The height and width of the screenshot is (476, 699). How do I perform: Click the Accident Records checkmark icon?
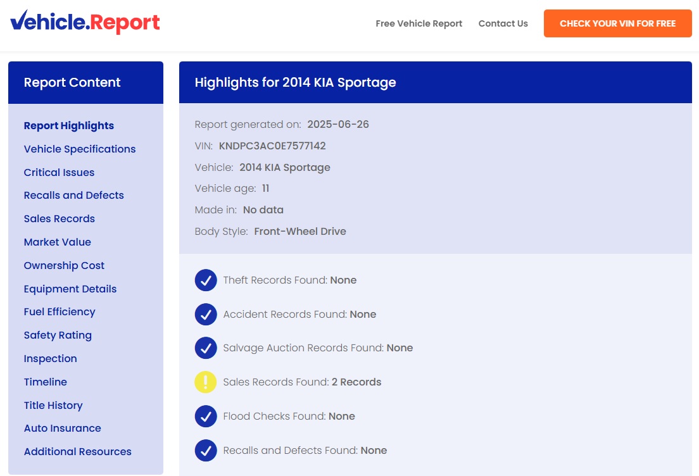pyautogui.click(x=206, y=314)
